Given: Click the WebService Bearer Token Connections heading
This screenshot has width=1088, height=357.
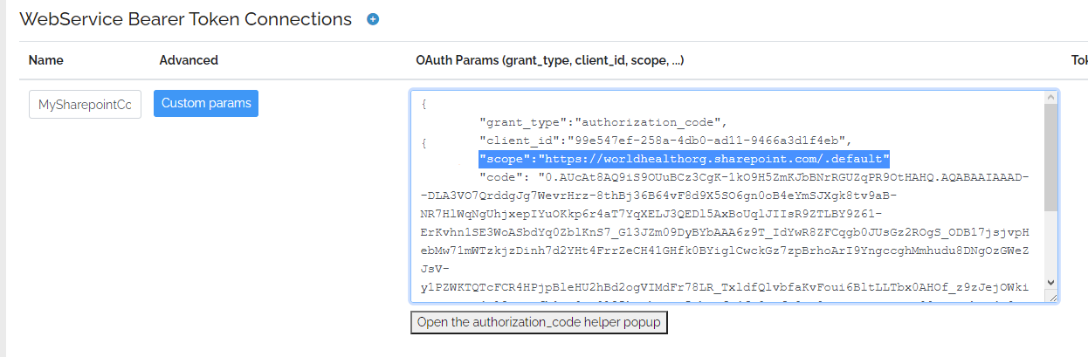Looking at the screenshot, I should click(185, 19).
